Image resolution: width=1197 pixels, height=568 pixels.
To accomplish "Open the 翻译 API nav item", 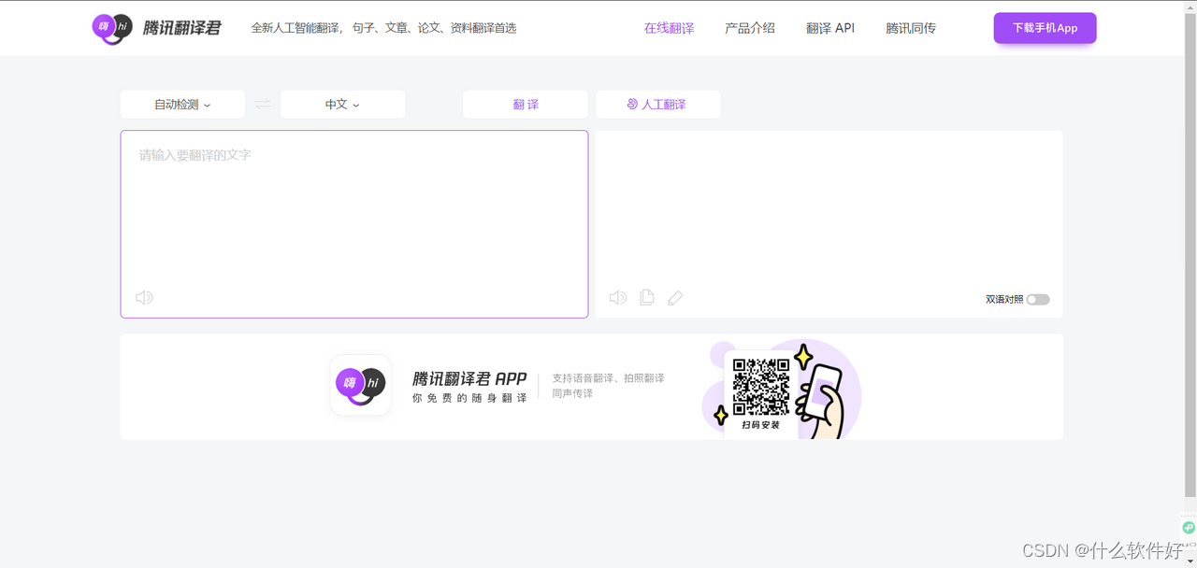I will pos(830,28).
